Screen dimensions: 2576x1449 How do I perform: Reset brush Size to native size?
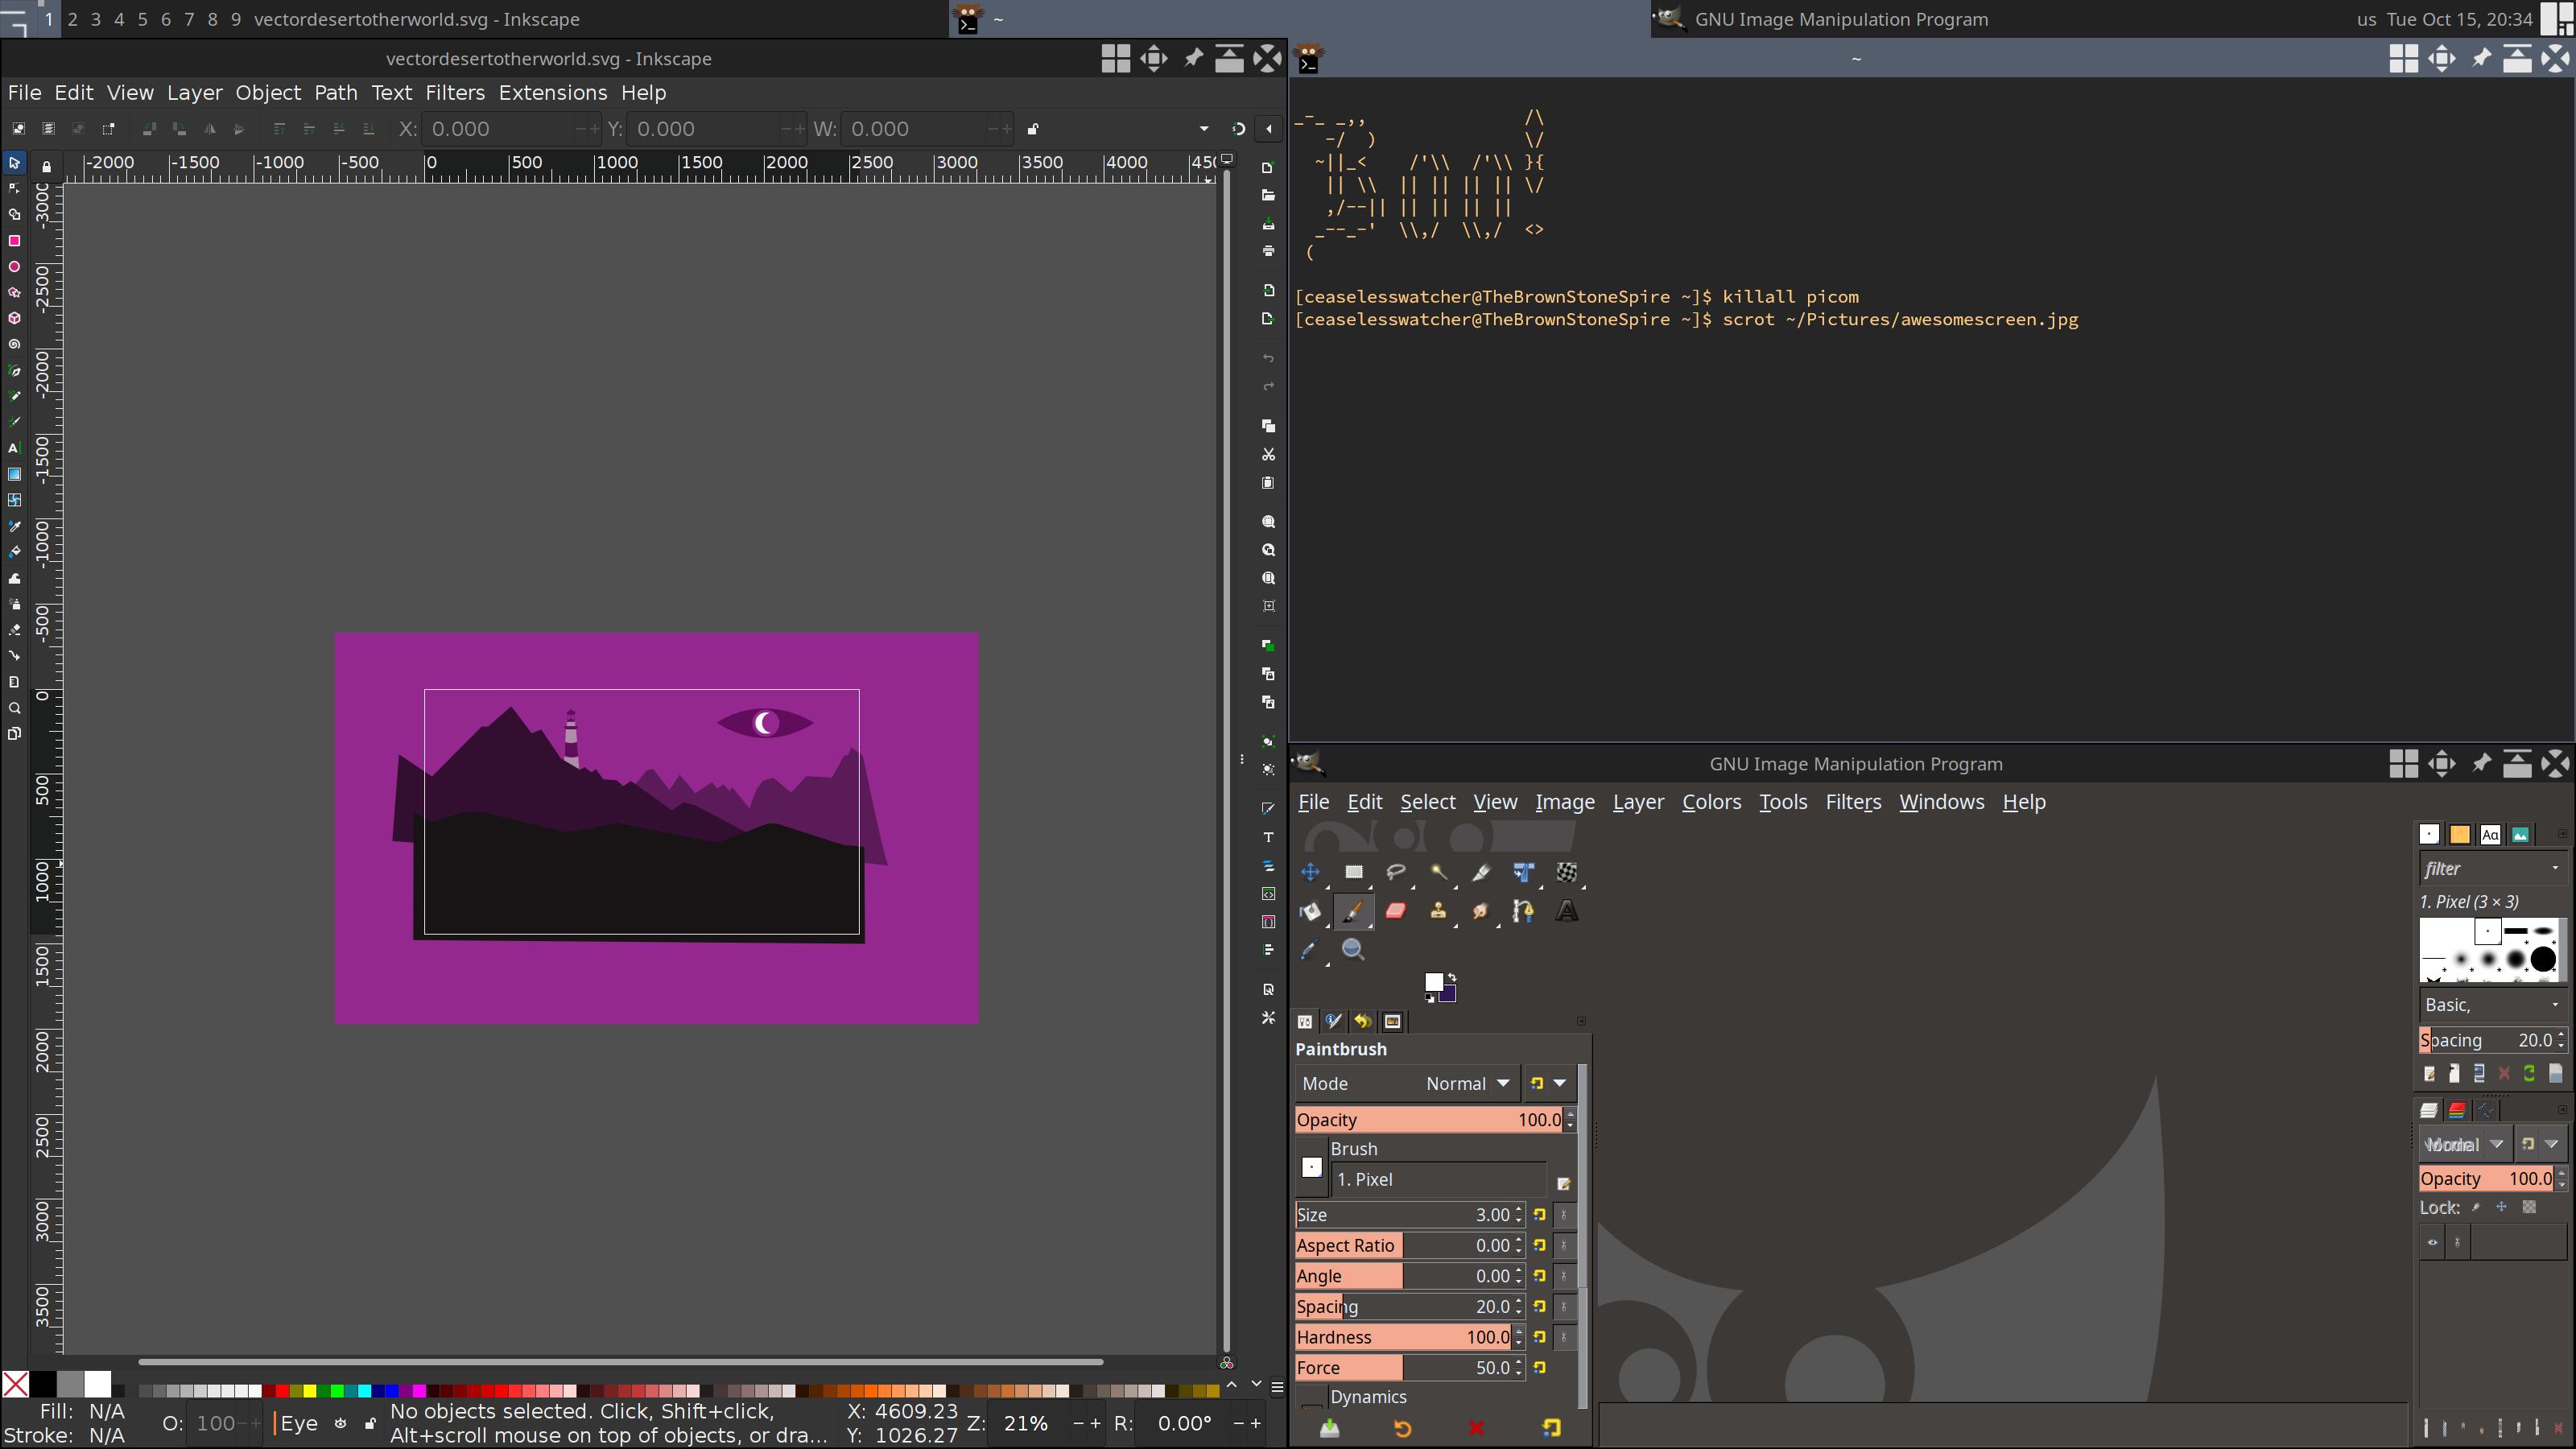tap(1540, 1215)
